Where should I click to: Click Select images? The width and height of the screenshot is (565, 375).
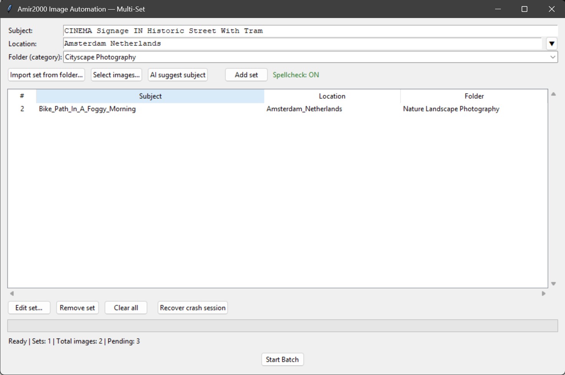[116, 75]
